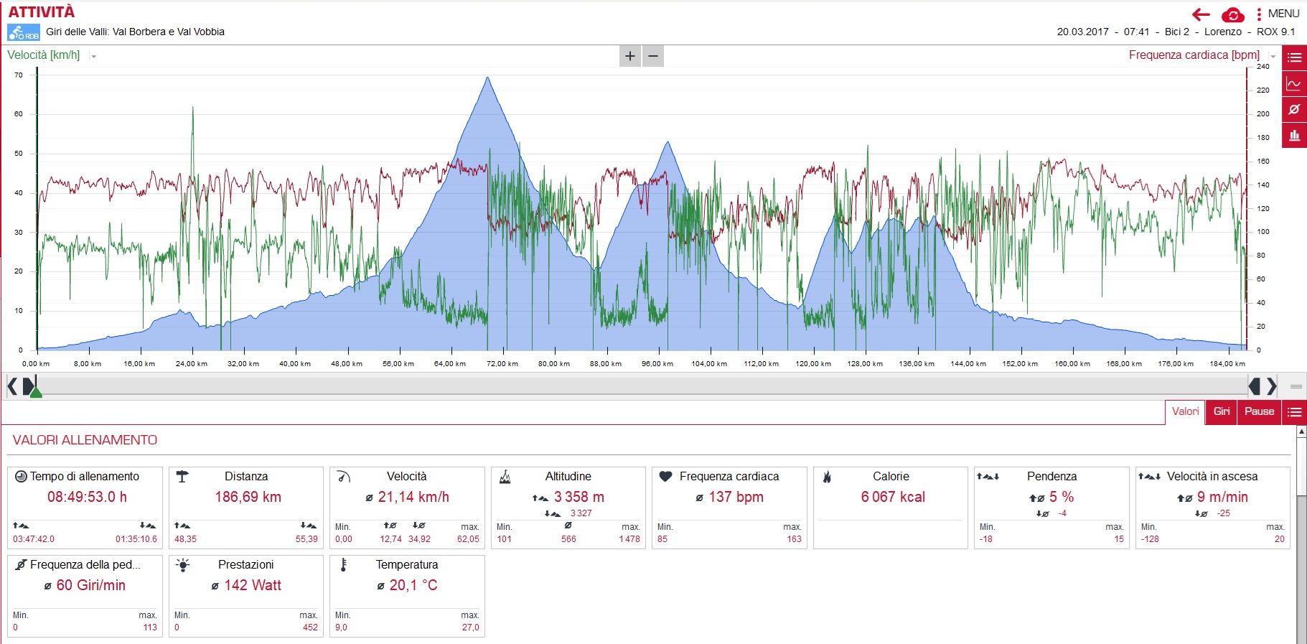Expand the Frequenza cardiaca [bpm] axis dropdown
Viewport: 1307px width, 644px height.
tap(1273, 56)
